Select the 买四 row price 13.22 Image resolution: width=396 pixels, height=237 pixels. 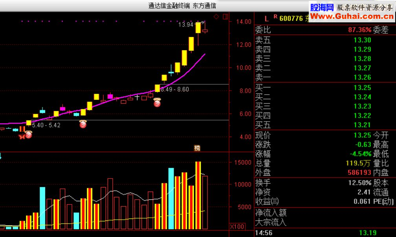point(362,116)
